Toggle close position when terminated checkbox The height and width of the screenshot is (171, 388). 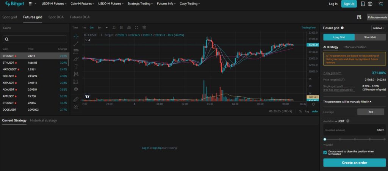click(x=325, y=152)
